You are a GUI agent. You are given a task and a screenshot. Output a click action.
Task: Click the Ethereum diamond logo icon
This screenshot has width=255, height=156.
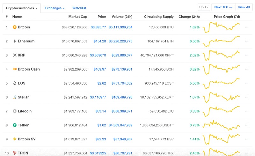[x=15, y=41]
